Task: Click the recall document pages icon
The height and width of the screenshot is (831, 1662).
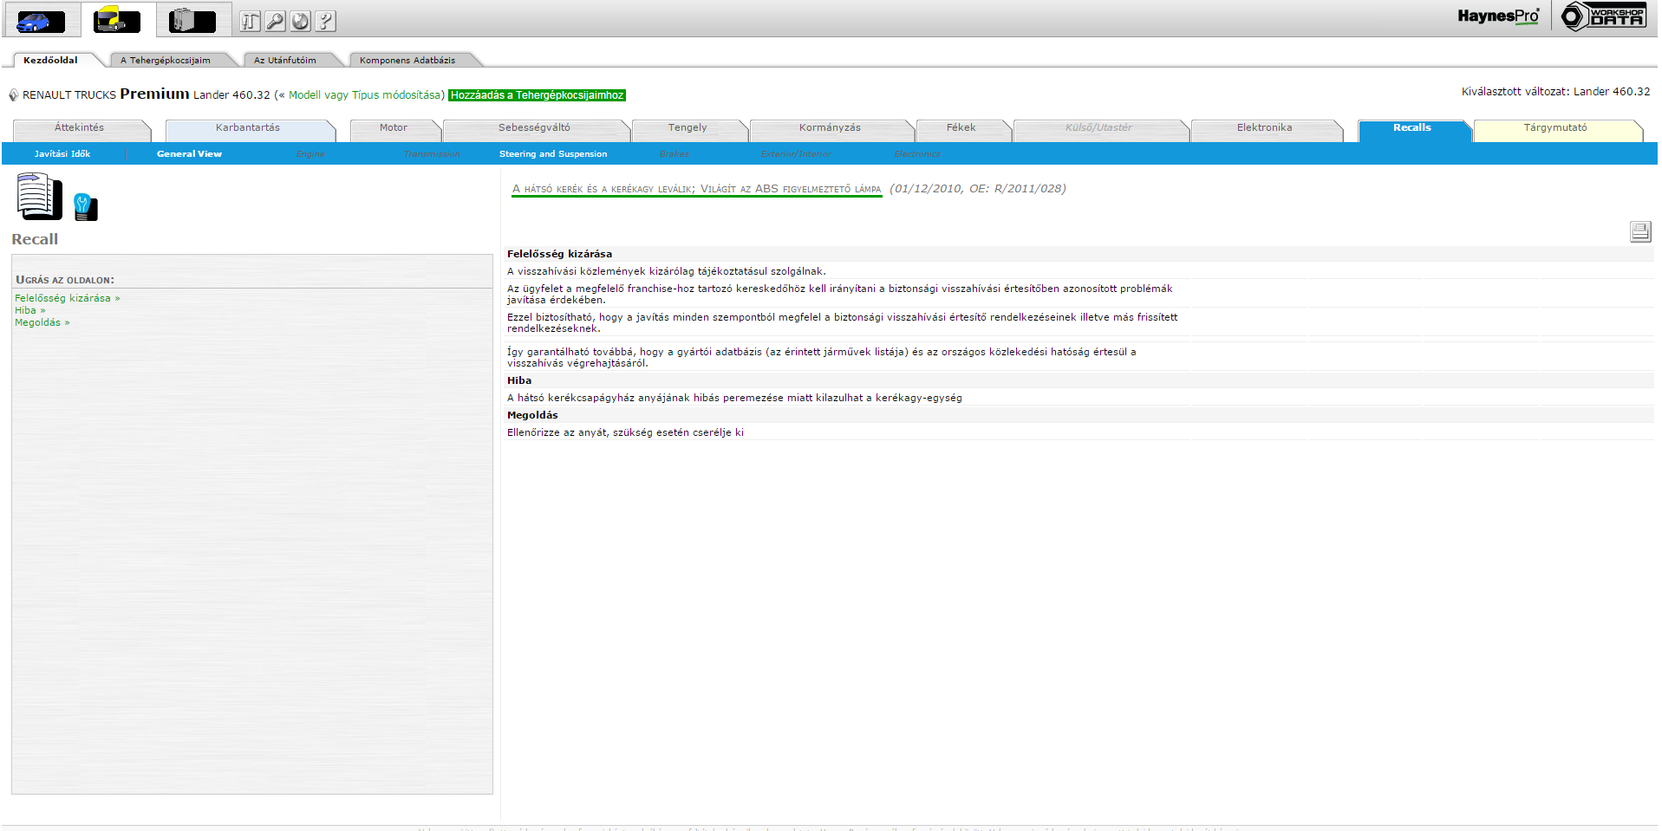Action: (x=39, y=197)
